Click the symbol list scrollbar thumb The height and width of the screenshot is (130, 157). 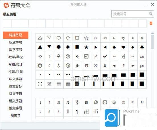[152, 42]
